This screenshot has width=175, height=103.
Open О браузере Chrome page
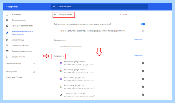pyautogui.click(x=14, y=77)
